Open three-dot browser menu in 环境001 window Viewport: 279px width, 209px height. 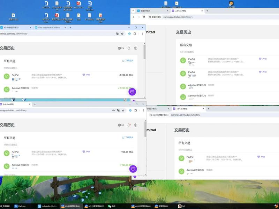142,33
